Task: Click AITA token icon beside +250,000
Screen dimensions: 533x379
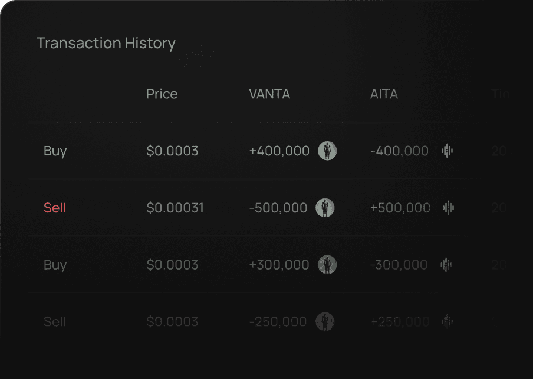Action: click(x=448, y=322)
